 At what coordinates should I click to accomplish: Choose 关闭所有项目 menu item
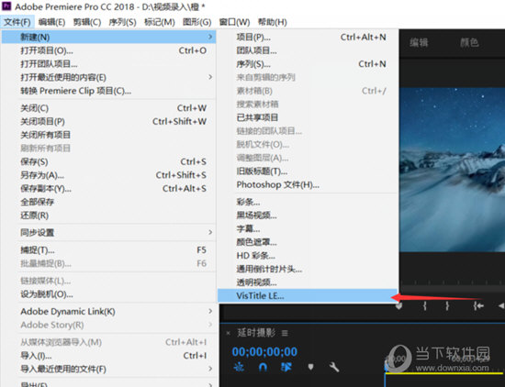tap(108, 135)
